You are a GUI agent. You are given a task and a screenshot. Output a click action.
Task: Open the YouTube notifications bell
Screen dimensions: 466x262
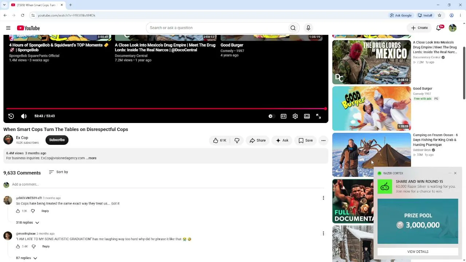(439, 28)
